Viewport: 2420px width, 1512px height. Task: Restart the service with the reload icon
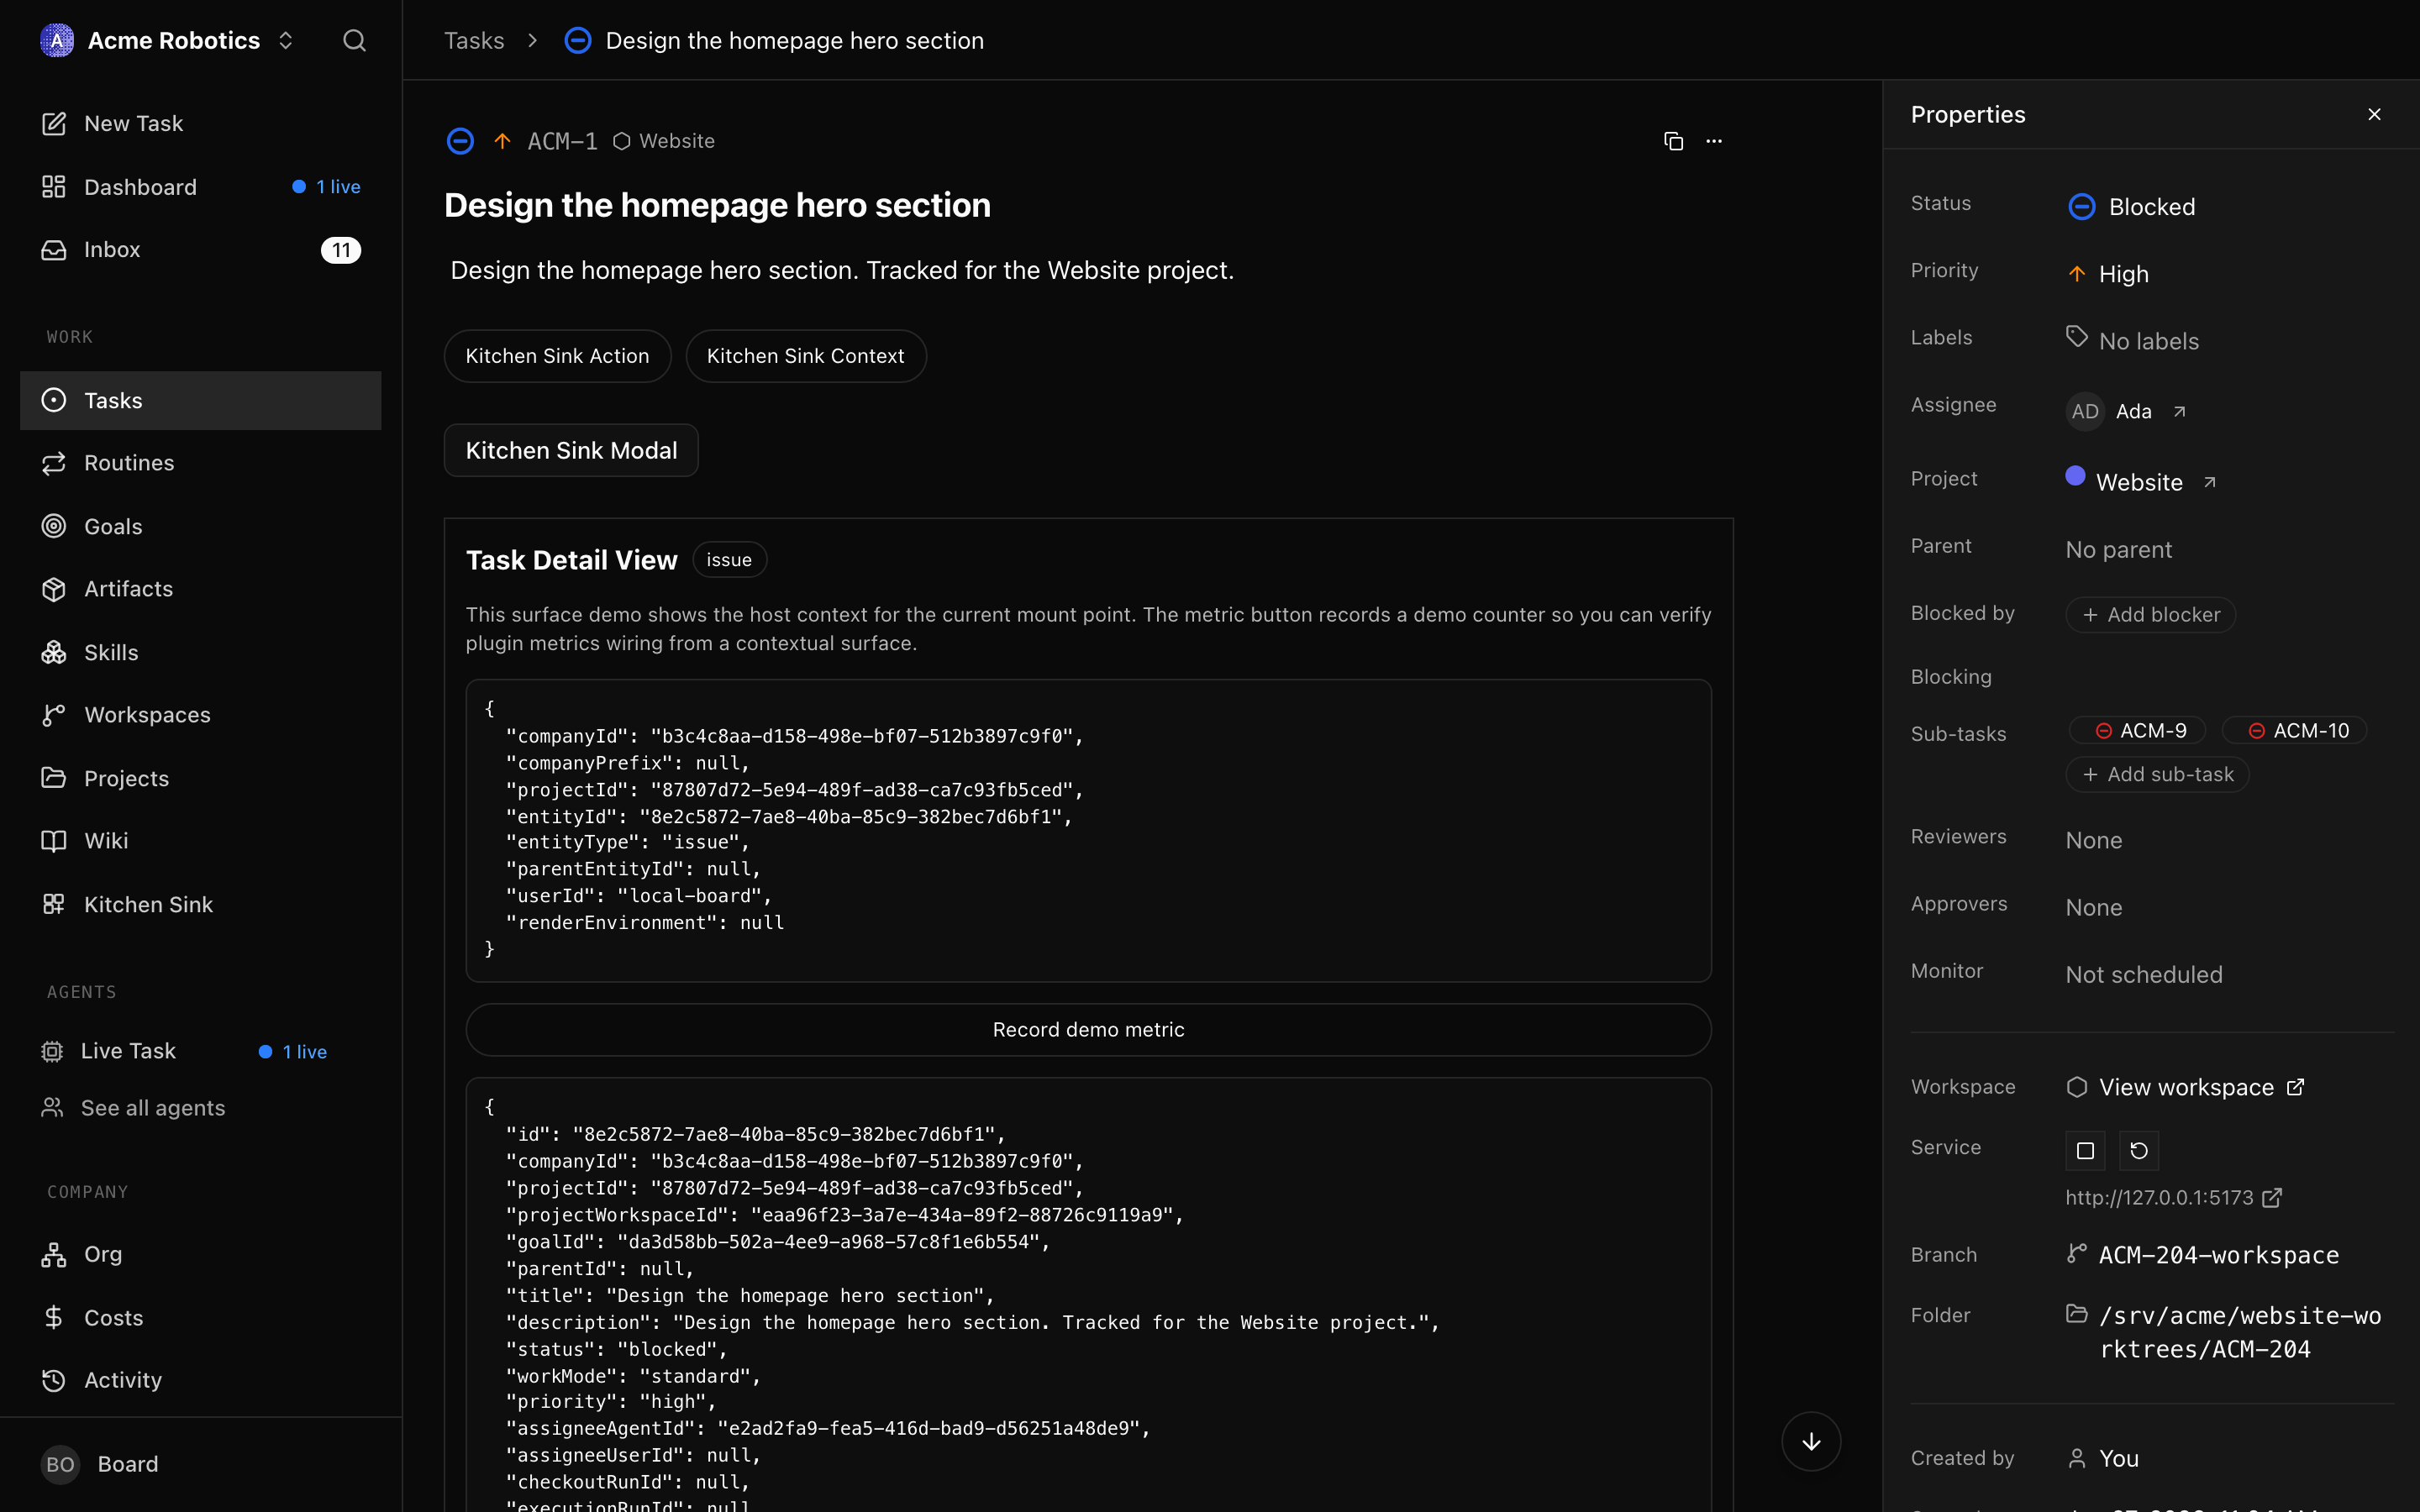[2139, 1151]
